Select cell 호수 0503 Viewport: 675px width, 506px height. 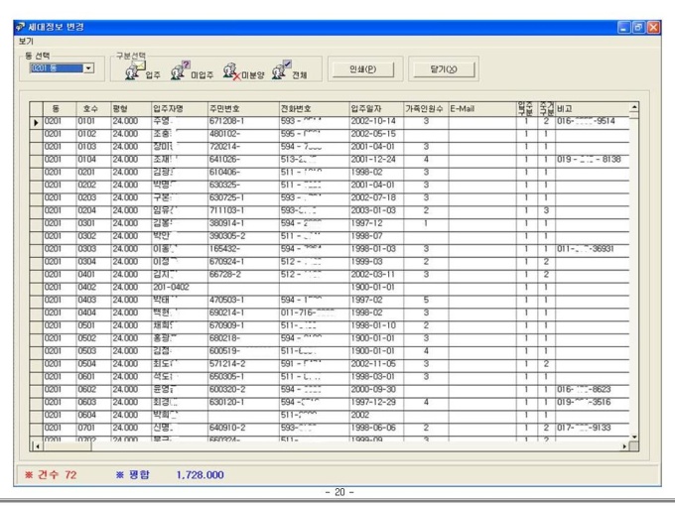pyautogui.click(x=94, y=351)
